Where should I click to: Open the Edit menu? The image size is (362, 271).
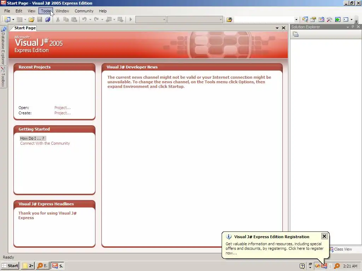pos(19,11)
